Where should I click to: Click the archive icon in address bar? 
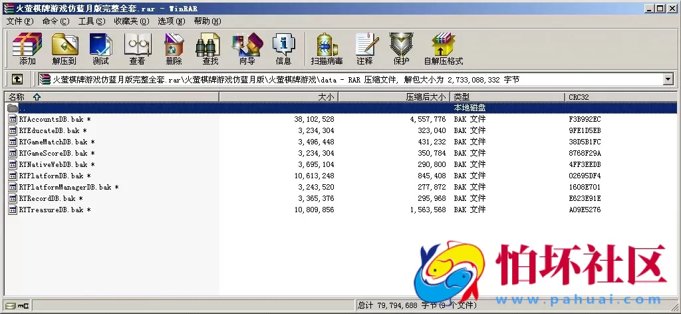45,79
